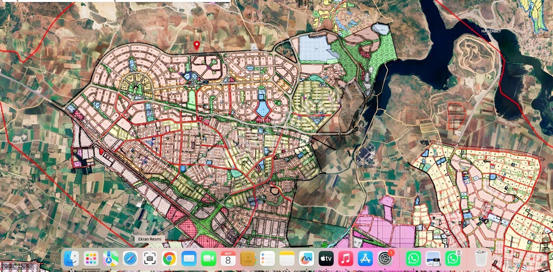The width and height of the screenshot is (553, 272).
Task: Open the Notes app
Action: [x=287, y=258]
